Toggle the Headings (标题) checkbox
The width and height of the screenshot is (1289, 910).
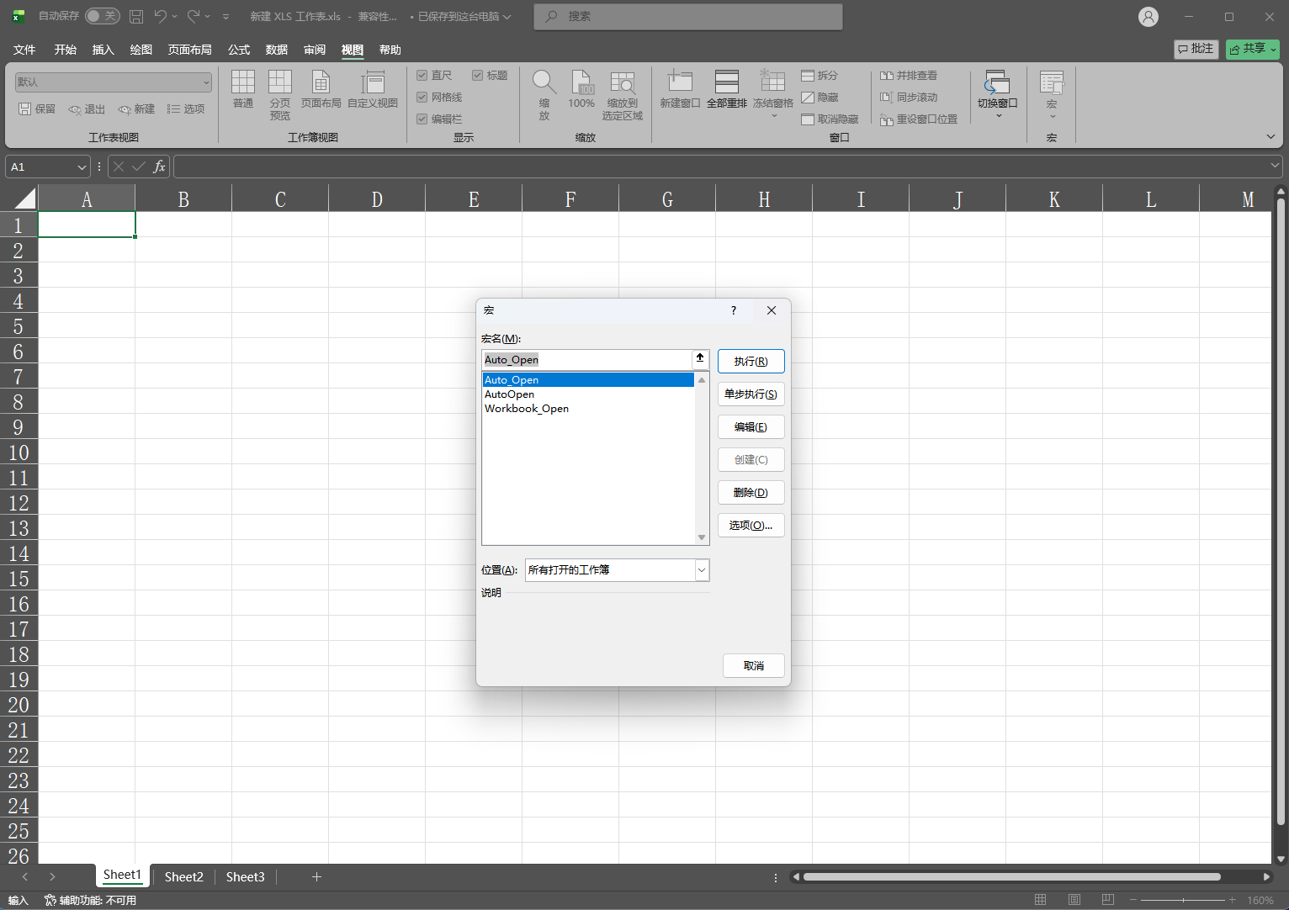coord(478,76)
